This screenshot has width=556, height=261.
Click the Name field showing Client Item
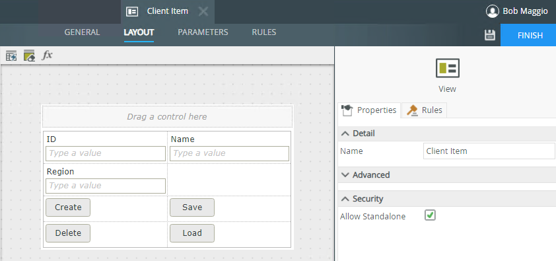(489, 151)
